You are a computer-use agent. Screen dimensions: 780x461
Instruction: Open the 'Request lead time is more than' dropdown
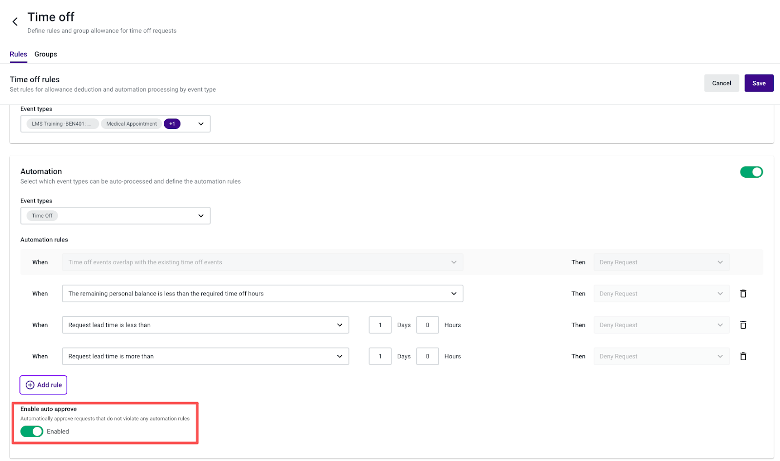point(205,356)
